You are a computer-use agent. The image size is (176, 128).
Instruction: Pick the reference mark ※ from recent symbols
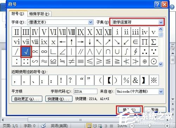(154, 80)
